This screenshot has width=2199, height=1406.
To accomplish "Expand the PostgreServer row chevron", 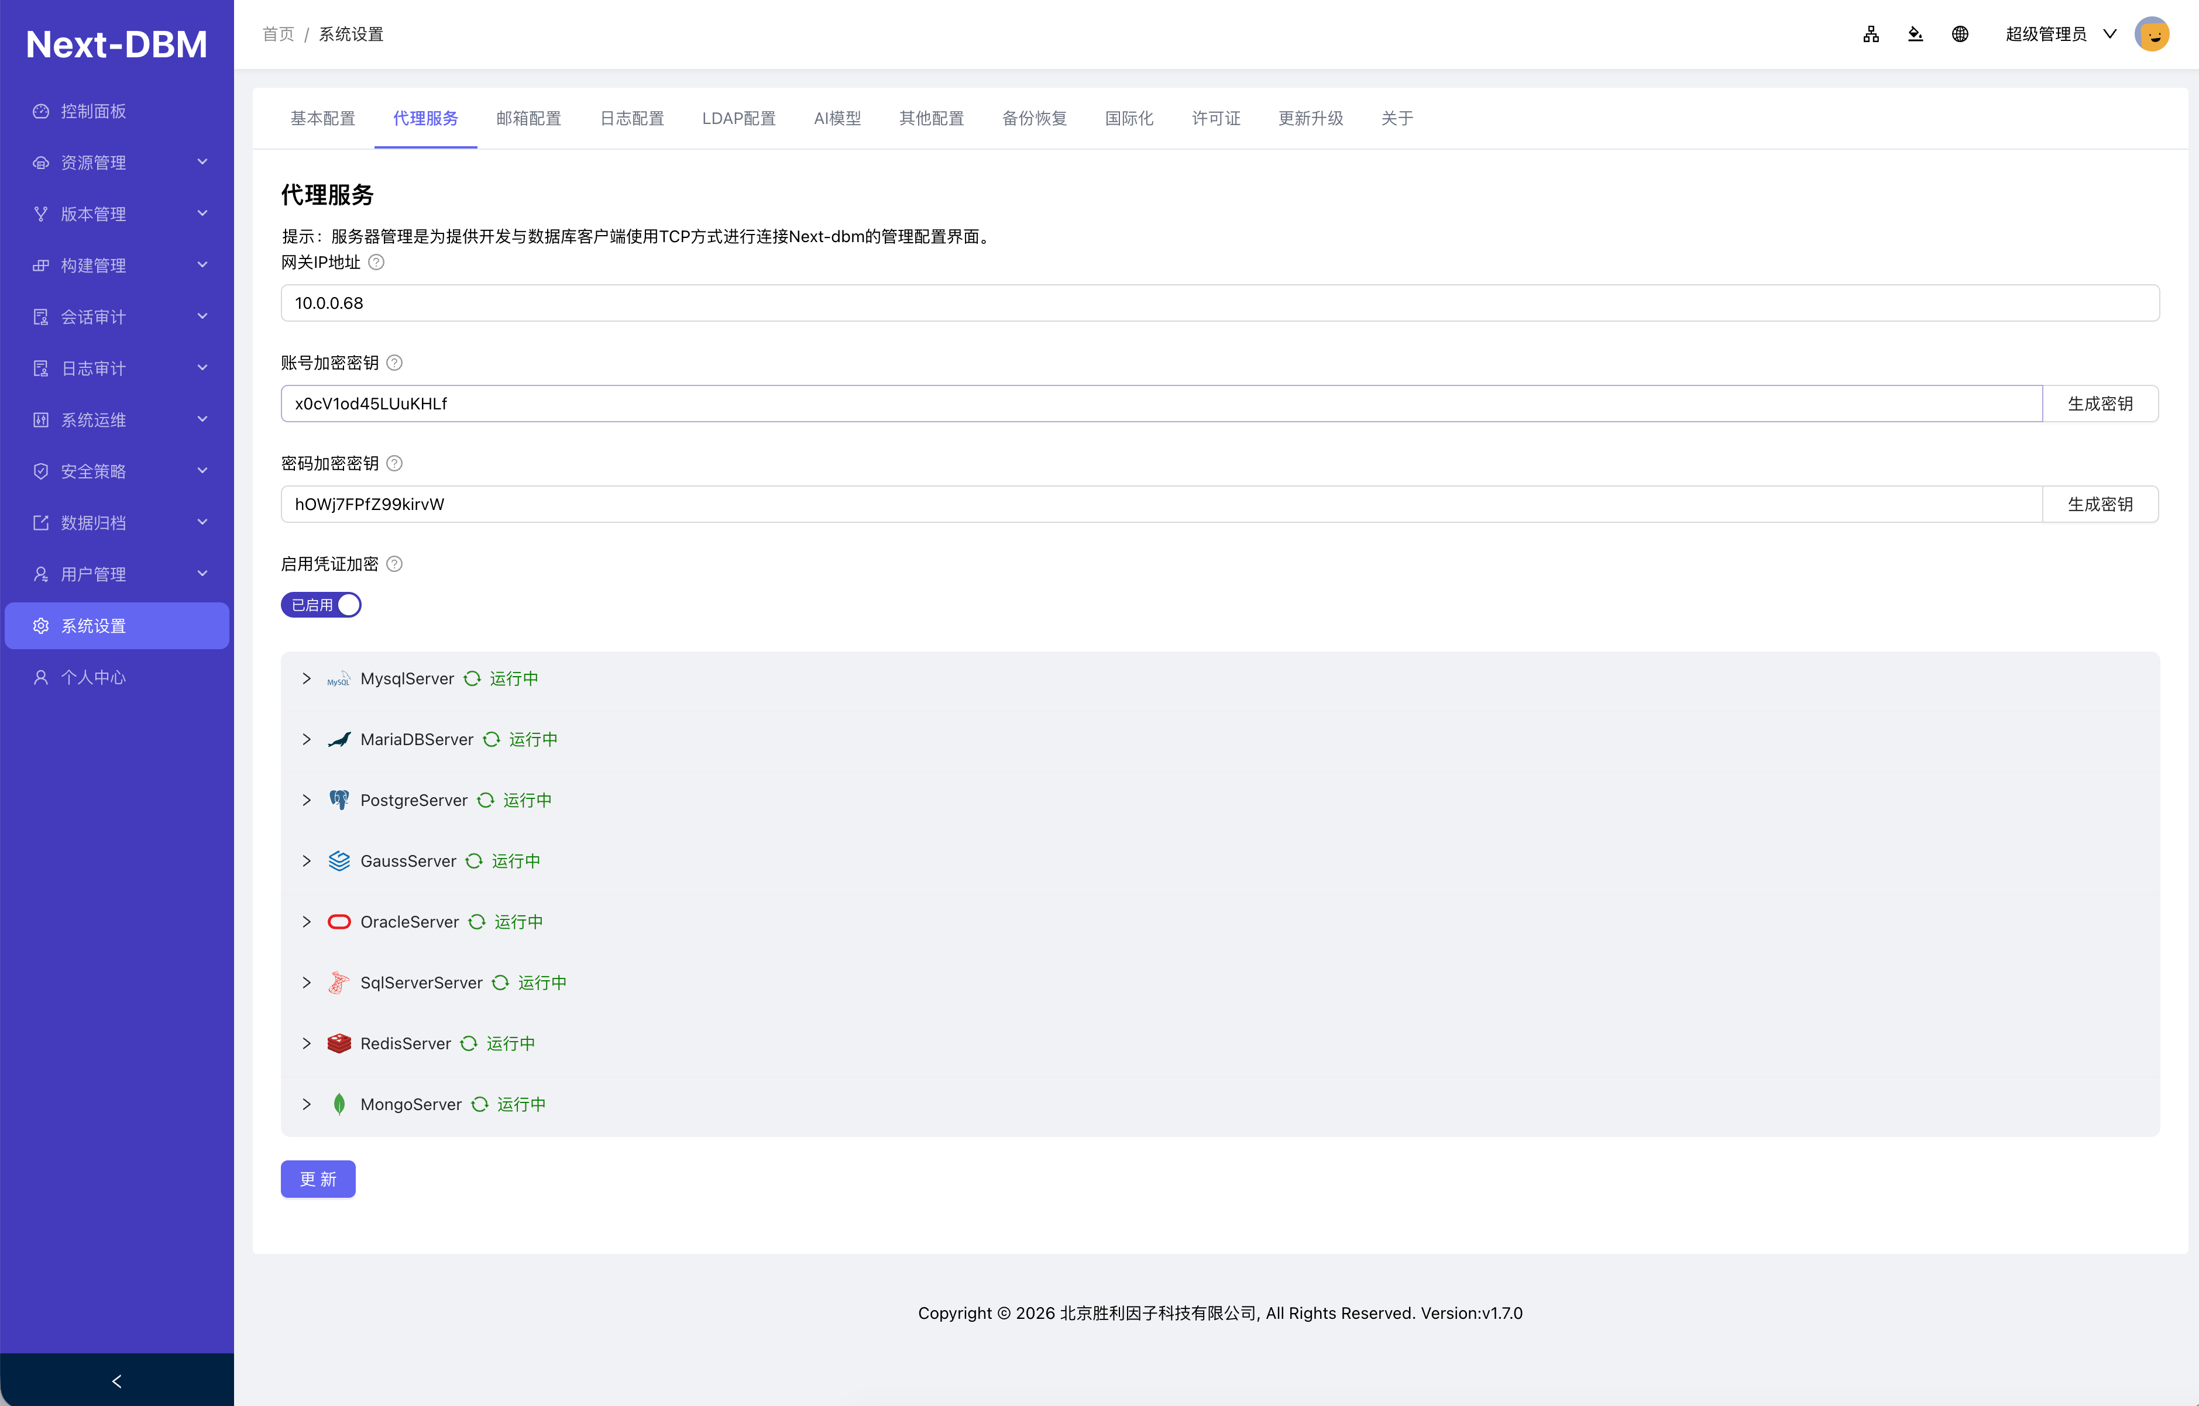I will coord(307,800).
